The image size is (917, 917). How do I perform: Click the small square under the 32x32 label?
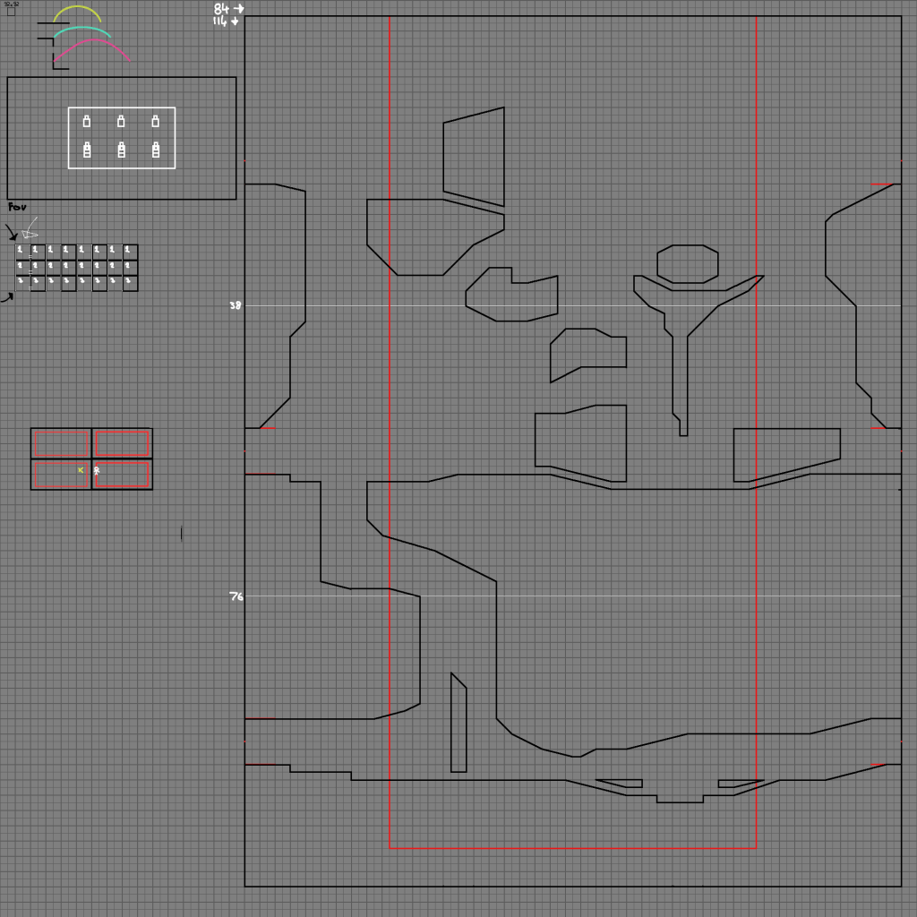tap(11, 12)
